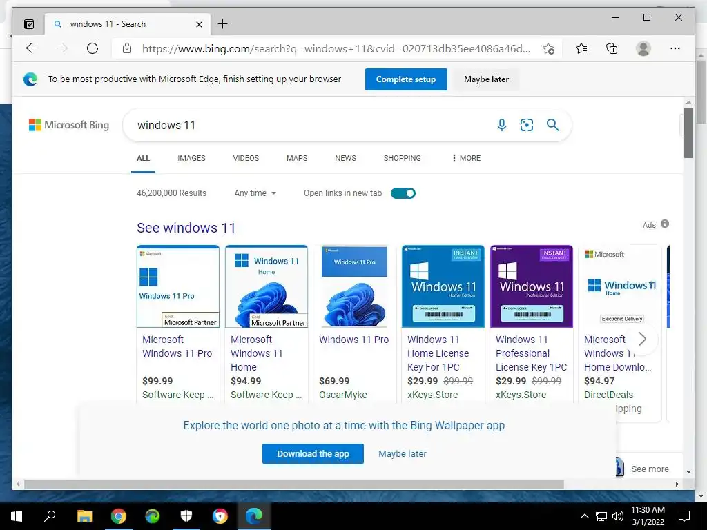707x530 pixels.
Task: Click the Ads info icon
Action: tap(665, 224)
